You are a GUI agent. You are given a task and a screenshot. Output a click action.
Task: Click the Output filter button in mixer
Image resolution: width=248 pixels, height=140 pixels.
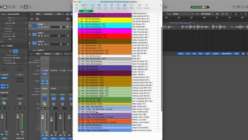[x=215, y=54]
